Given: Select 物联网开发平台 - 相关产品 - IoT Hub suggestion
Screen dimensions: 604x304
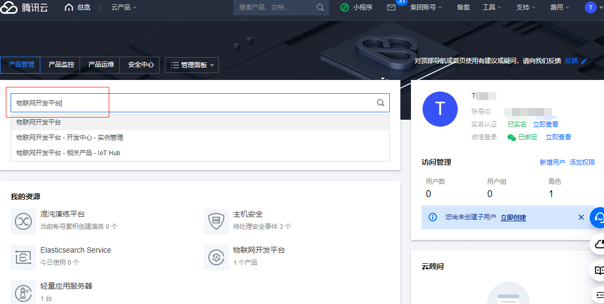Looking at the screenshot, I should tap(68, 153).
